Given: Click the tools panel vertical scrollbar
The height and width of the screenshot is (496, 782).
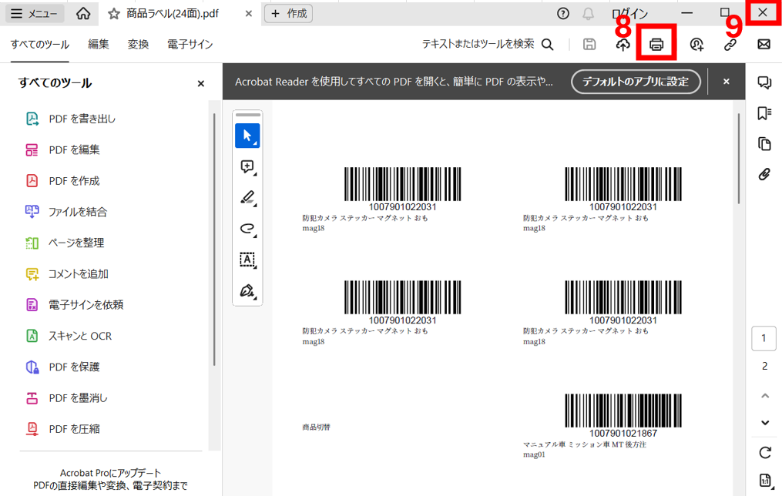Looking at the screenshot, I should 214,240.
